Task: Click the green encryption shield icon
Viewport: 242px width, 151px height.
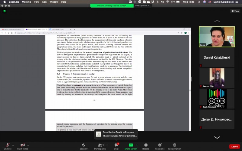Action: point(5,11)
